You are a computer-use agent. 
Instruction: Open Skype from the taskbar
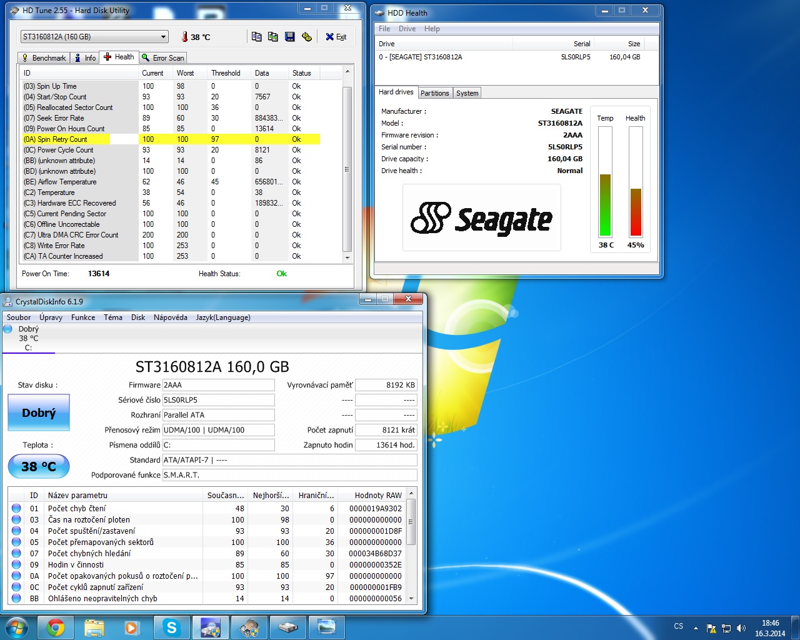click(171, 627)
